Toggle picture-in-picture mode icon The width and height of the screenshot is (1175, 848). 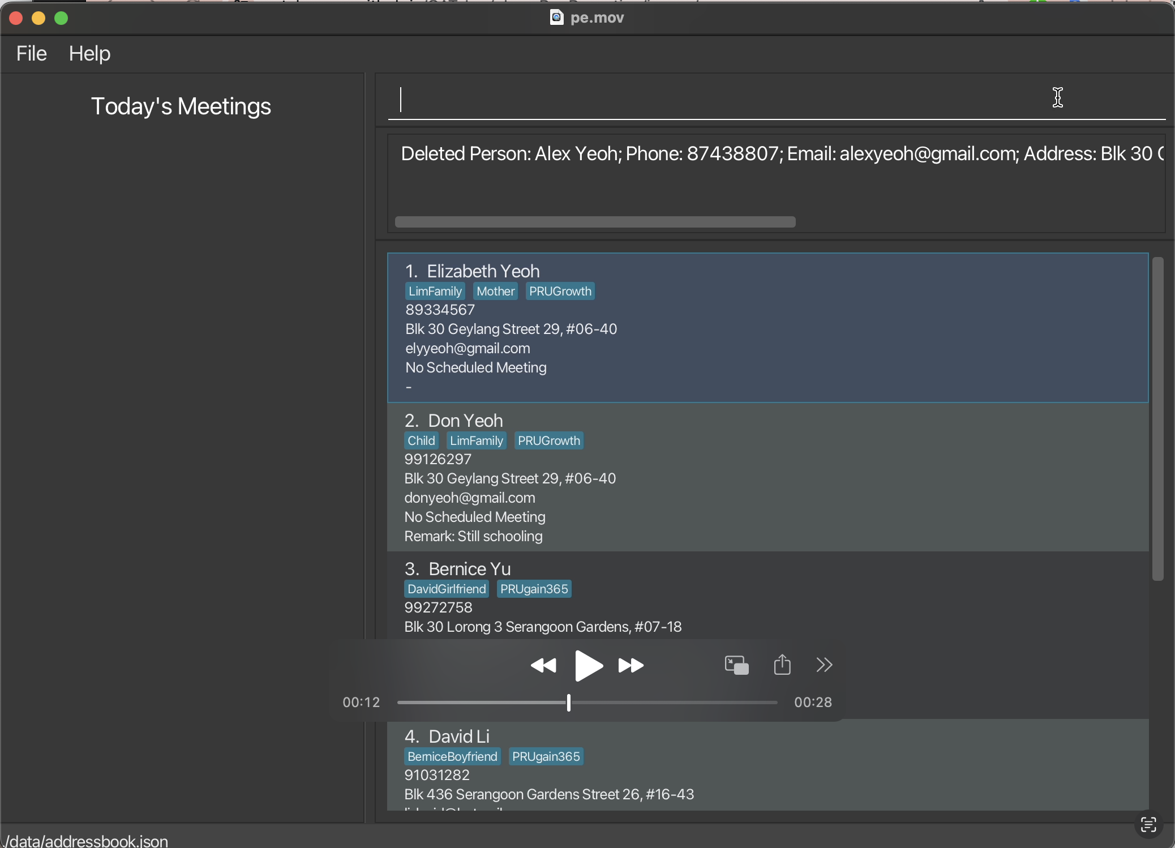pyautogui.click(x=736, y=665)
